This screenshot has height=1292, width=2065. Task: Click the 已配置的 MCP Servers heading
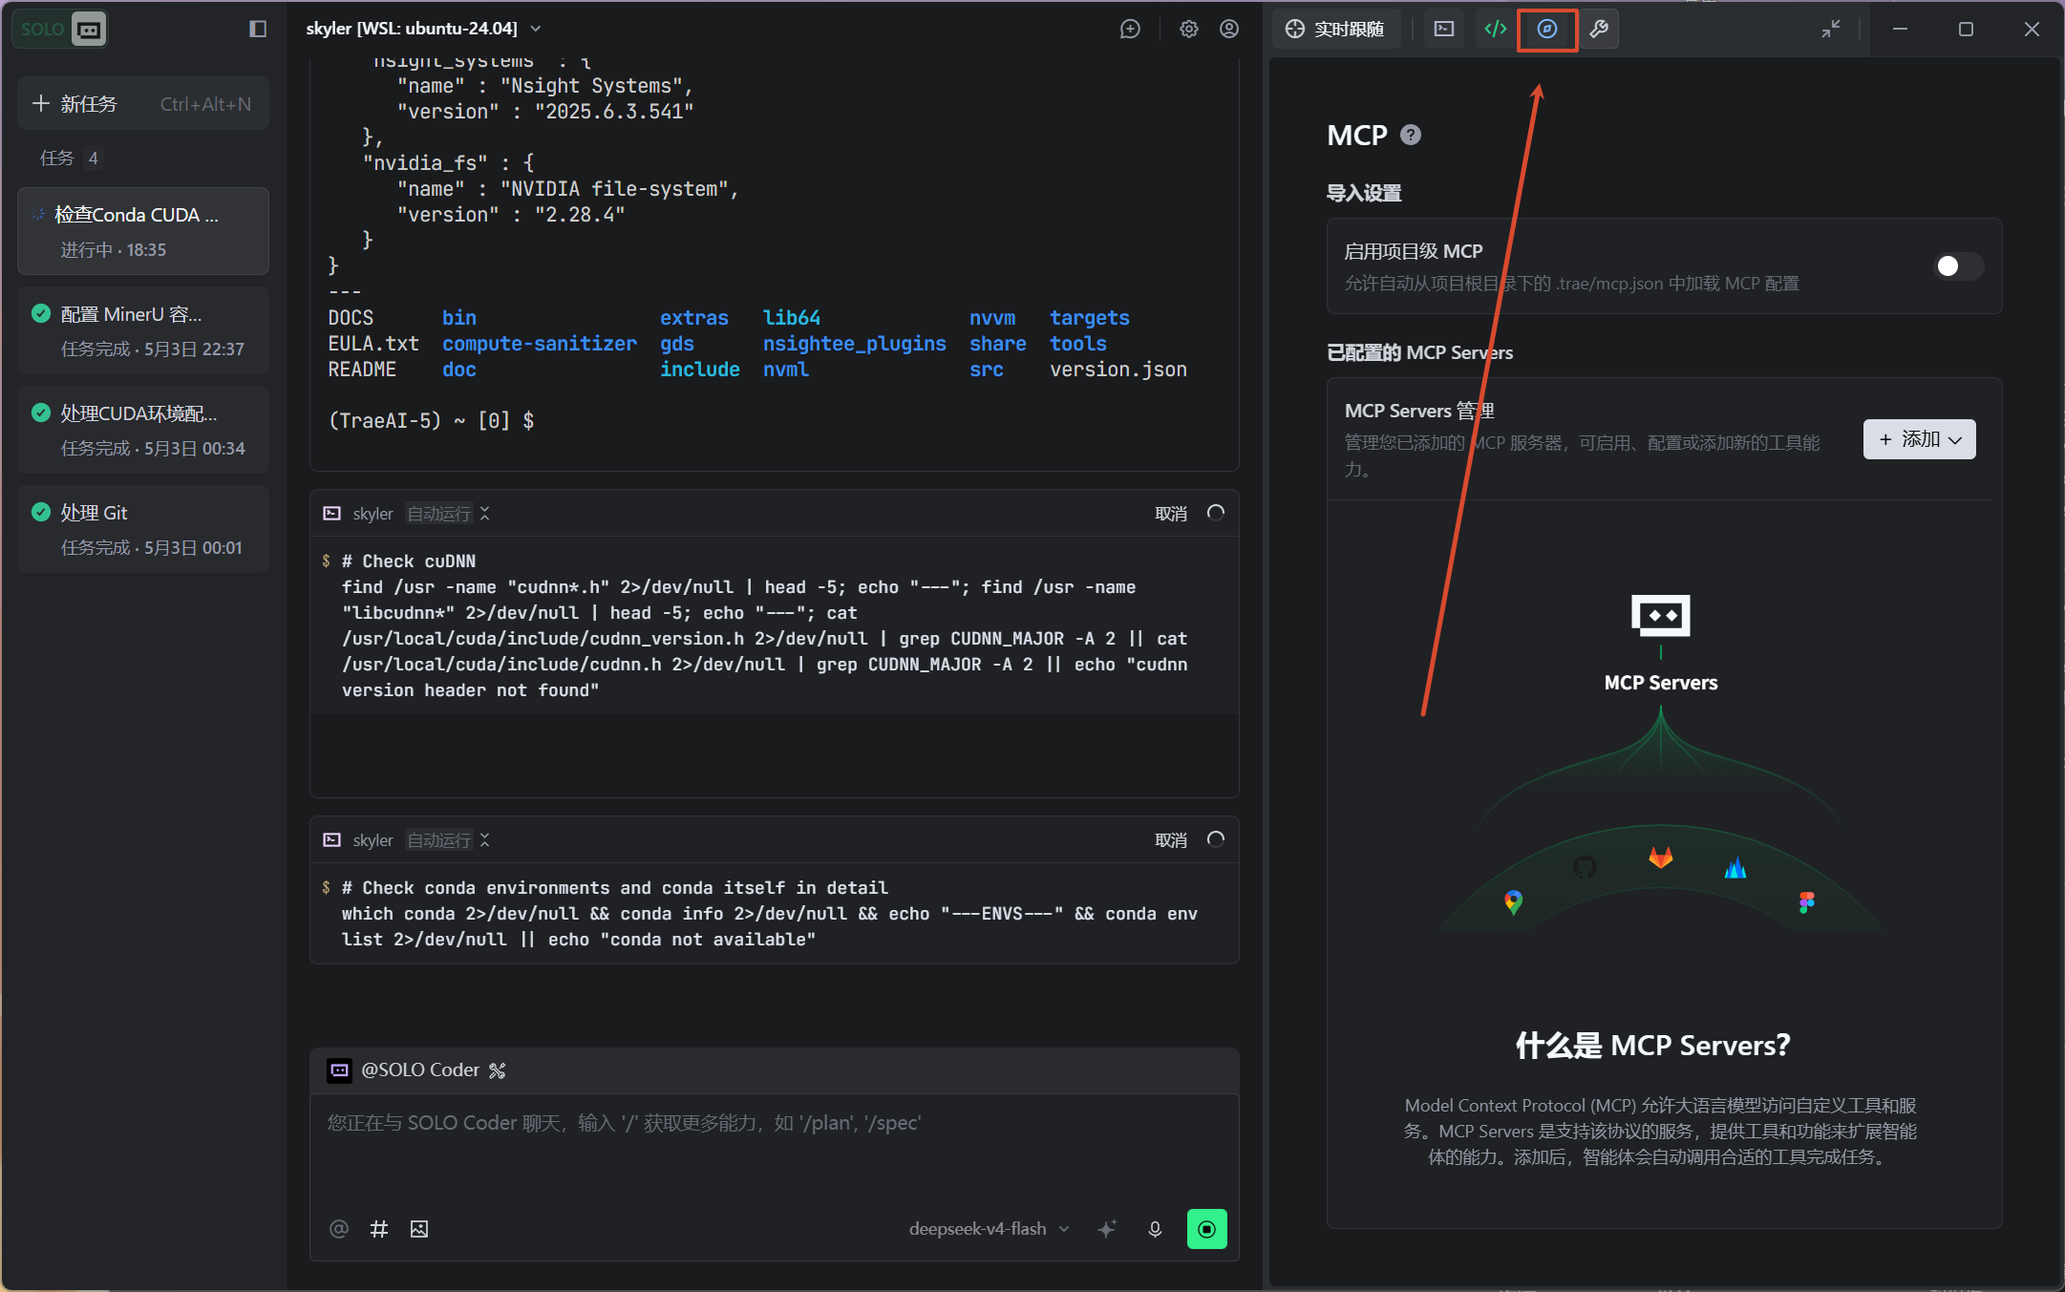[1419, 352]
